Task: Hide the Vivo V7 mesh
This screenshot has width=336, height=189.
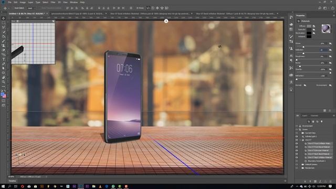Action: pos(297,140)
